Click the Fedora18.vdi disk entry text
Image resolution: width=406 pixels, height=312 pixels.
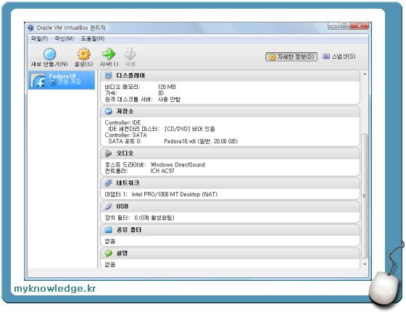(201, 141)
